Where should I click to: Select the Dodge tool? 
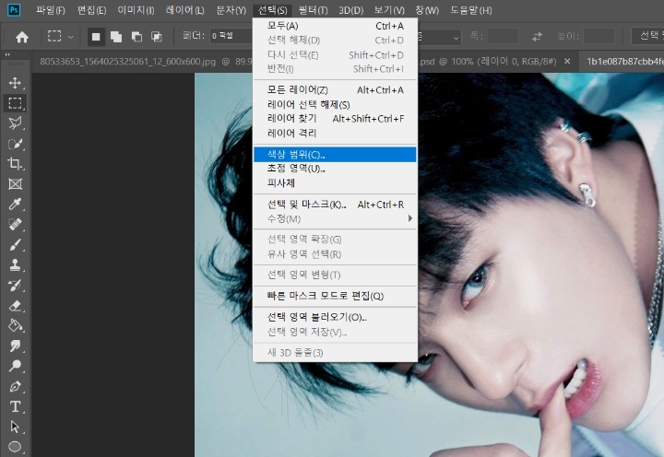pos(15,366)
